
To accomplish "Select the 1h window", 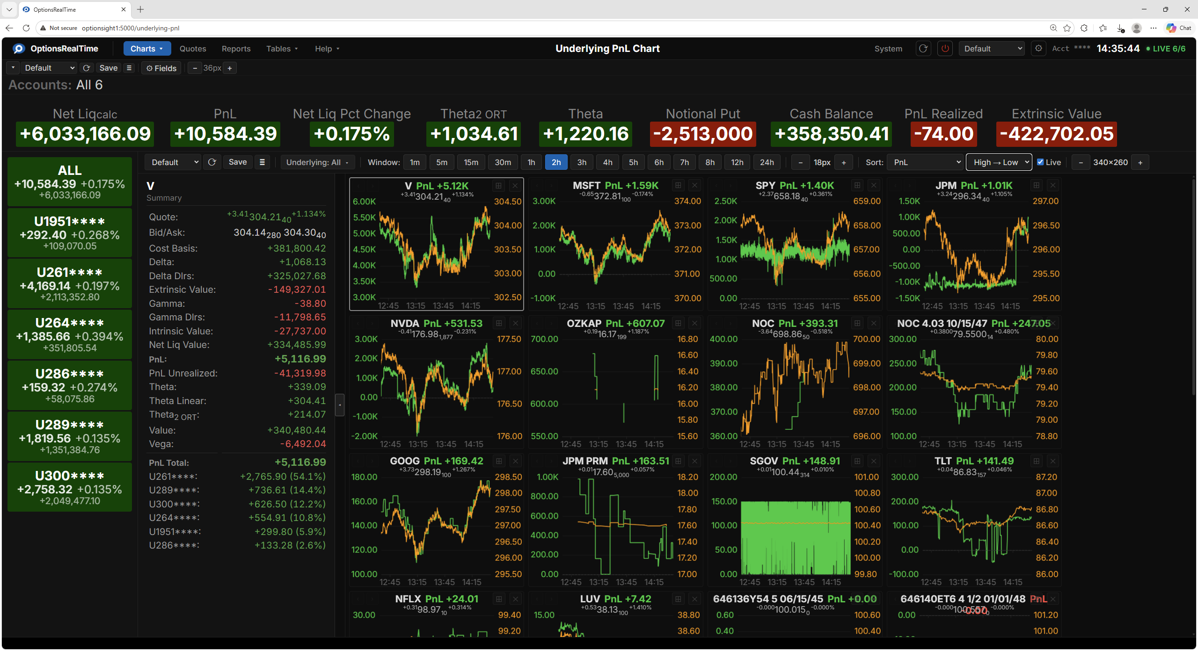I will [x=531, y=162].
